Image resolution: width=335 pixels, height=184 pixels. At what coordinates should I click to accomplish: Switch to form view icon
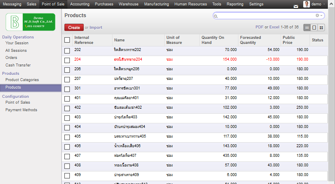click(x=314, y=28)
